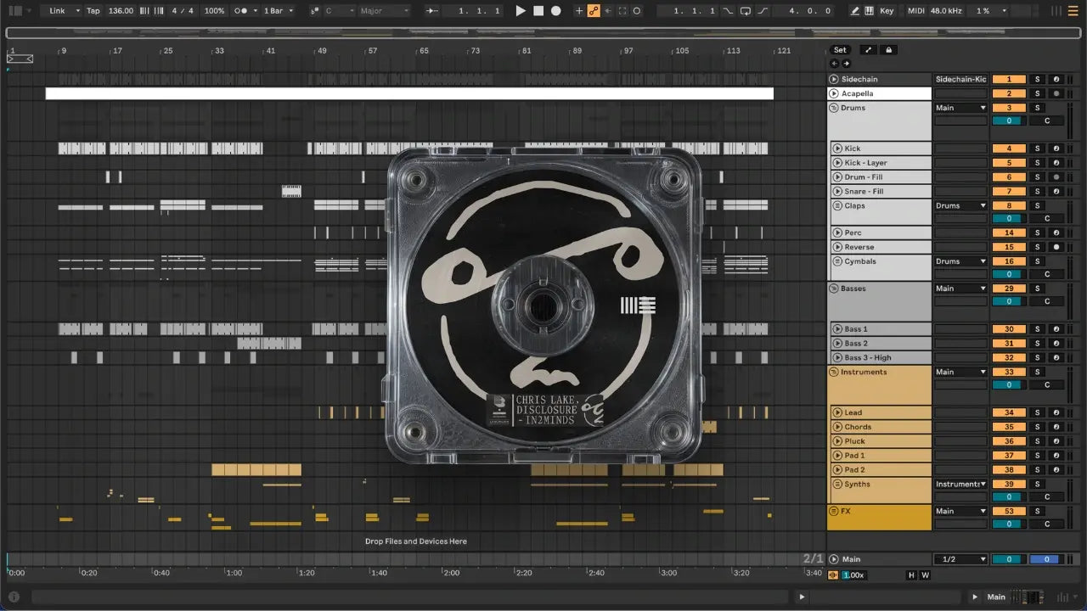Click the W button near Main track
This screenshot has height=611, width=1087.
[x=925, y=575]
